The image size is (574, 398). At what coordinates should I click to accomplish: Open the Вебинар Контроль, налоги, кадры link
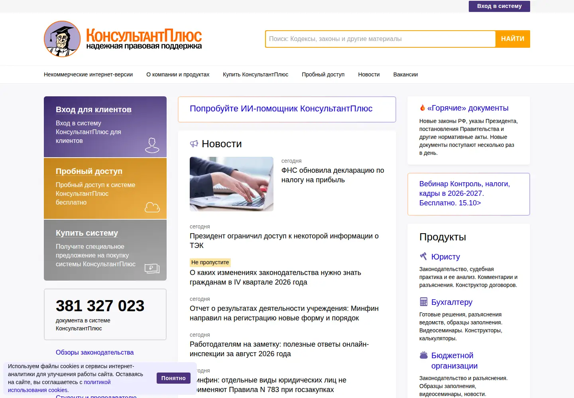(x=465, y=193)
